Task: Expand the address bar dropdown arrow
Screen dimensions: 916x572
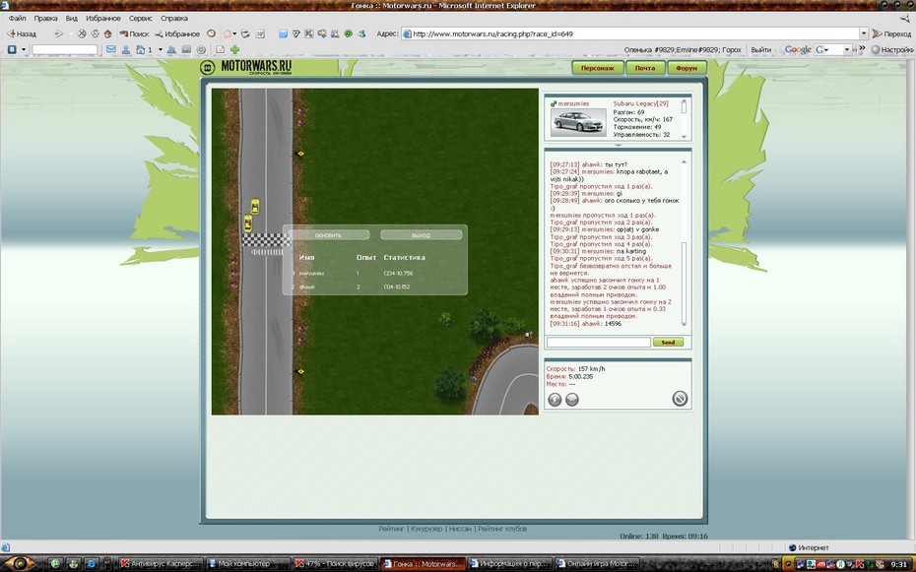Action: [864, 33]
